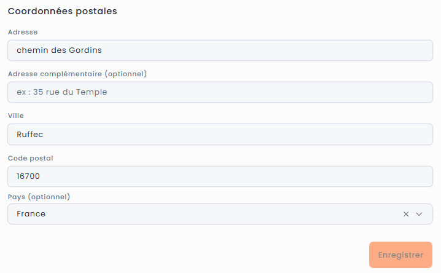Expand the Pays dropdown chevron
This screenshot has width=441, height=273.
[x=420, y=214]
